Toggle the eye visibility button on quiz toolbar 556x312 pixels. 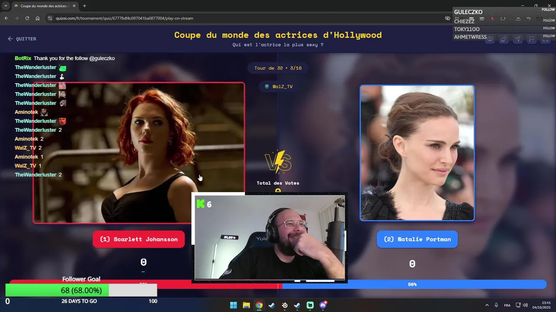pyautogui.click(x=490, y=39)
